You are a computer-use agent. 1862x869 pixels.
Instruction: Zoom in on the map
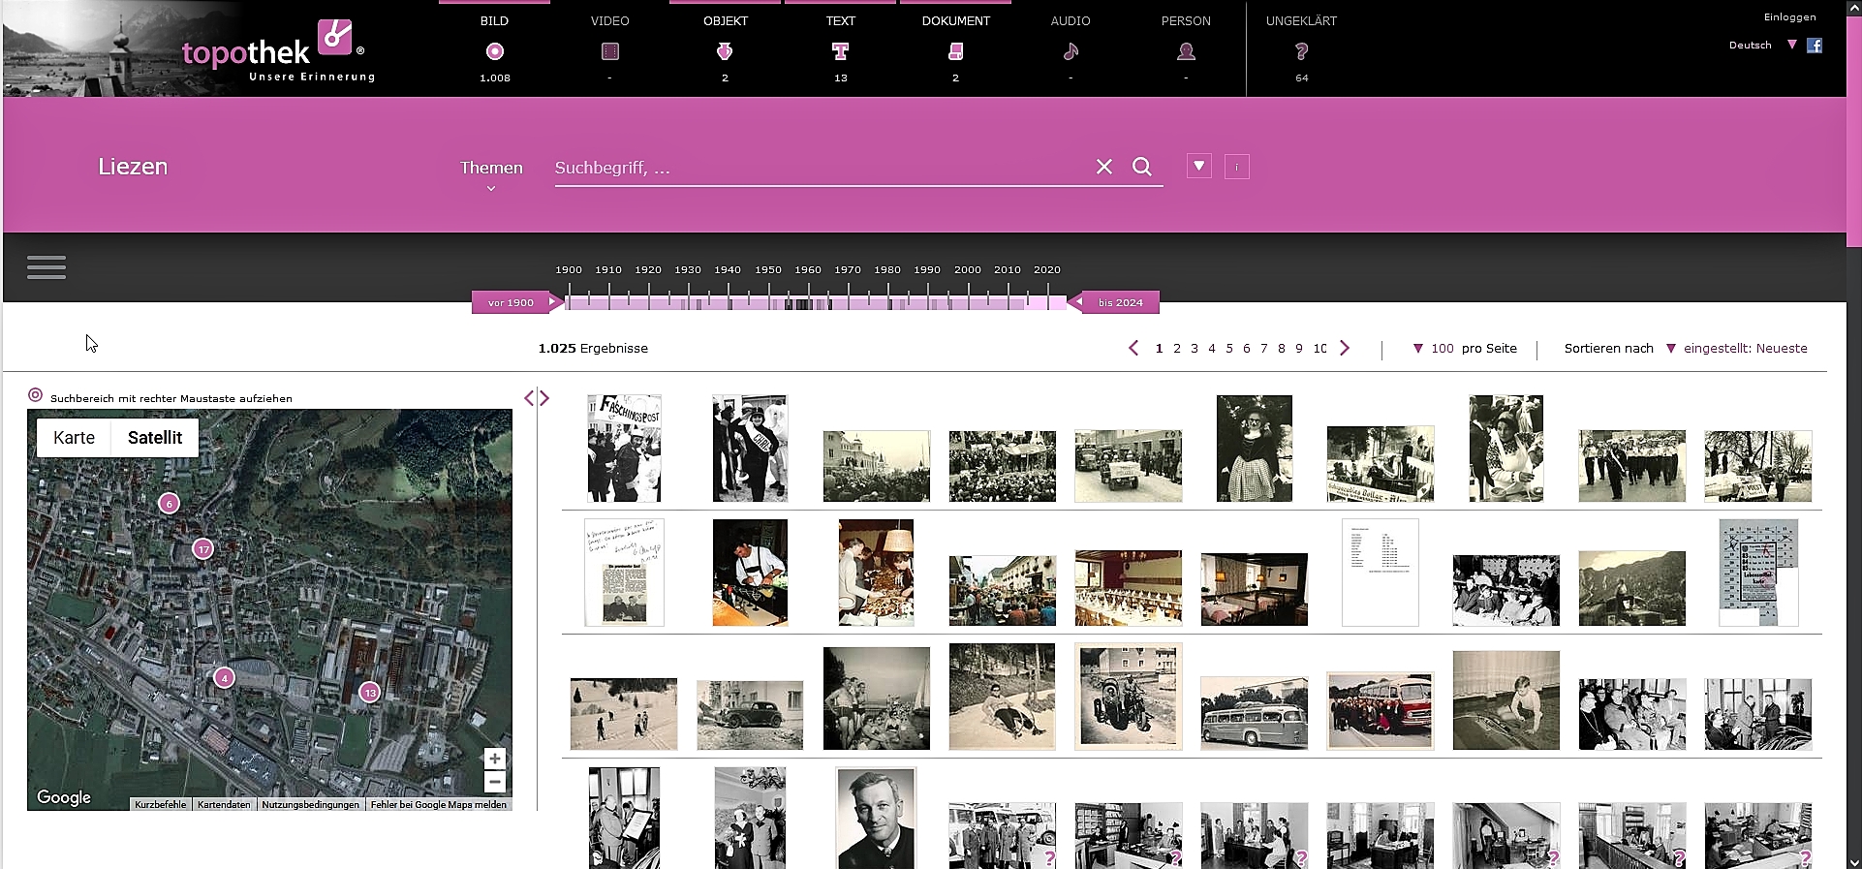(x=495, y=759)
